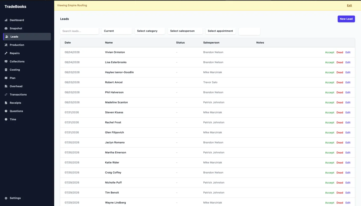Mark Robert Amcel lead as Dead

point(340,82)
